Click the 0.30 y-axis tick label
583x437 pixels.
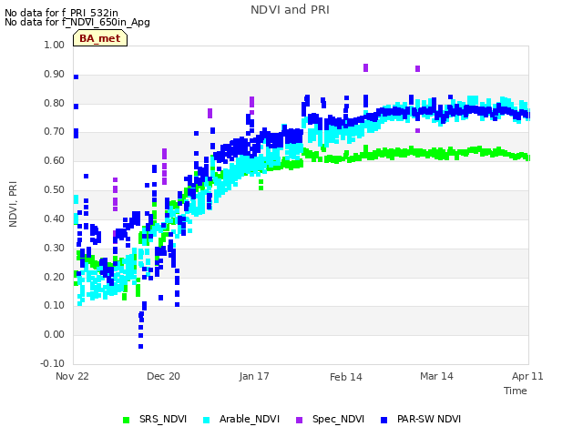point(55,248)
